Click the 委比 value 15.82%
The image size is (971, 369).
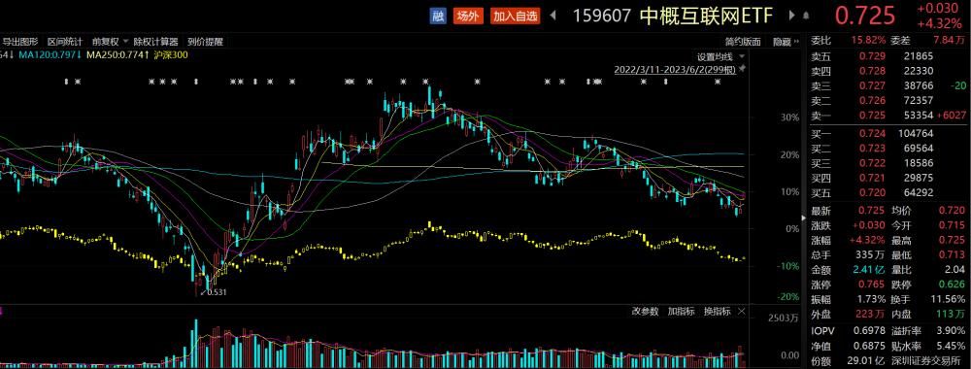869,41
